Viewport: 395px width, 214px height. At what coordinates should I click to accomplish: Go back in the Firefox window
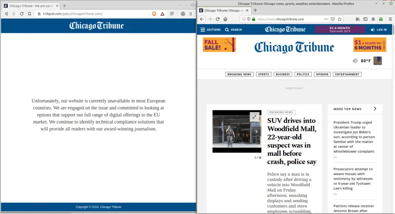[202, 19]
